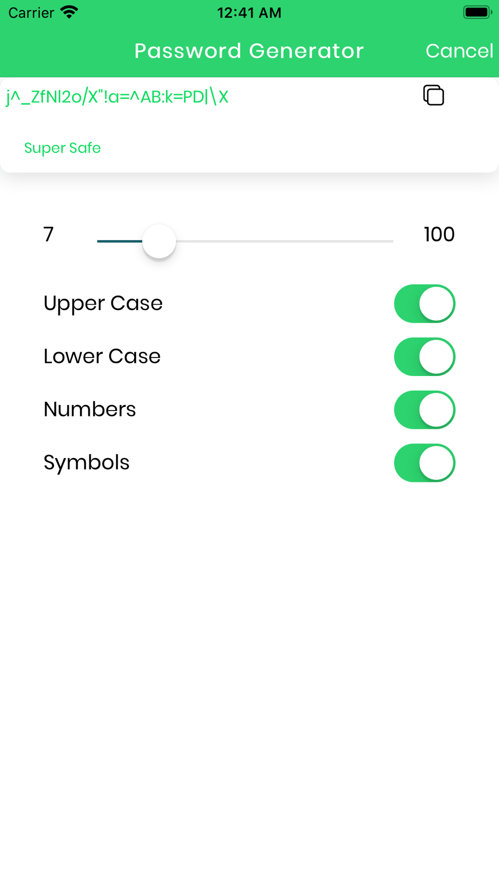Tap the minimum length value 7
Screen dimensions: 499x888
[x=48, y=234]
